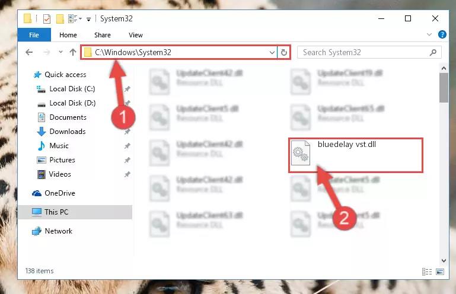The height and width of the screenshot is (294, 456).
Task: Switch to large icons view layout
Action: (440, 271)
